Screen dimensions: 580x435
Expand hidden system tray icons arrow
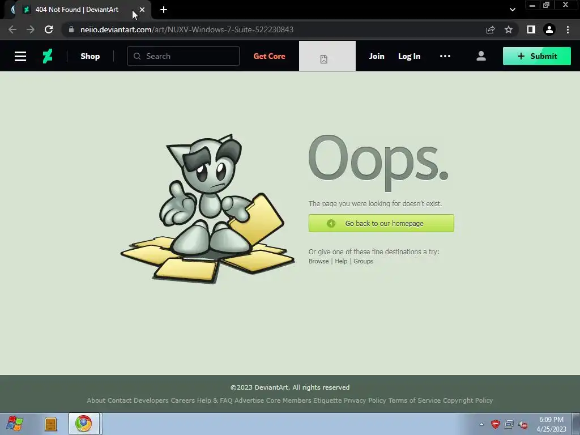[x=481, y=424]
